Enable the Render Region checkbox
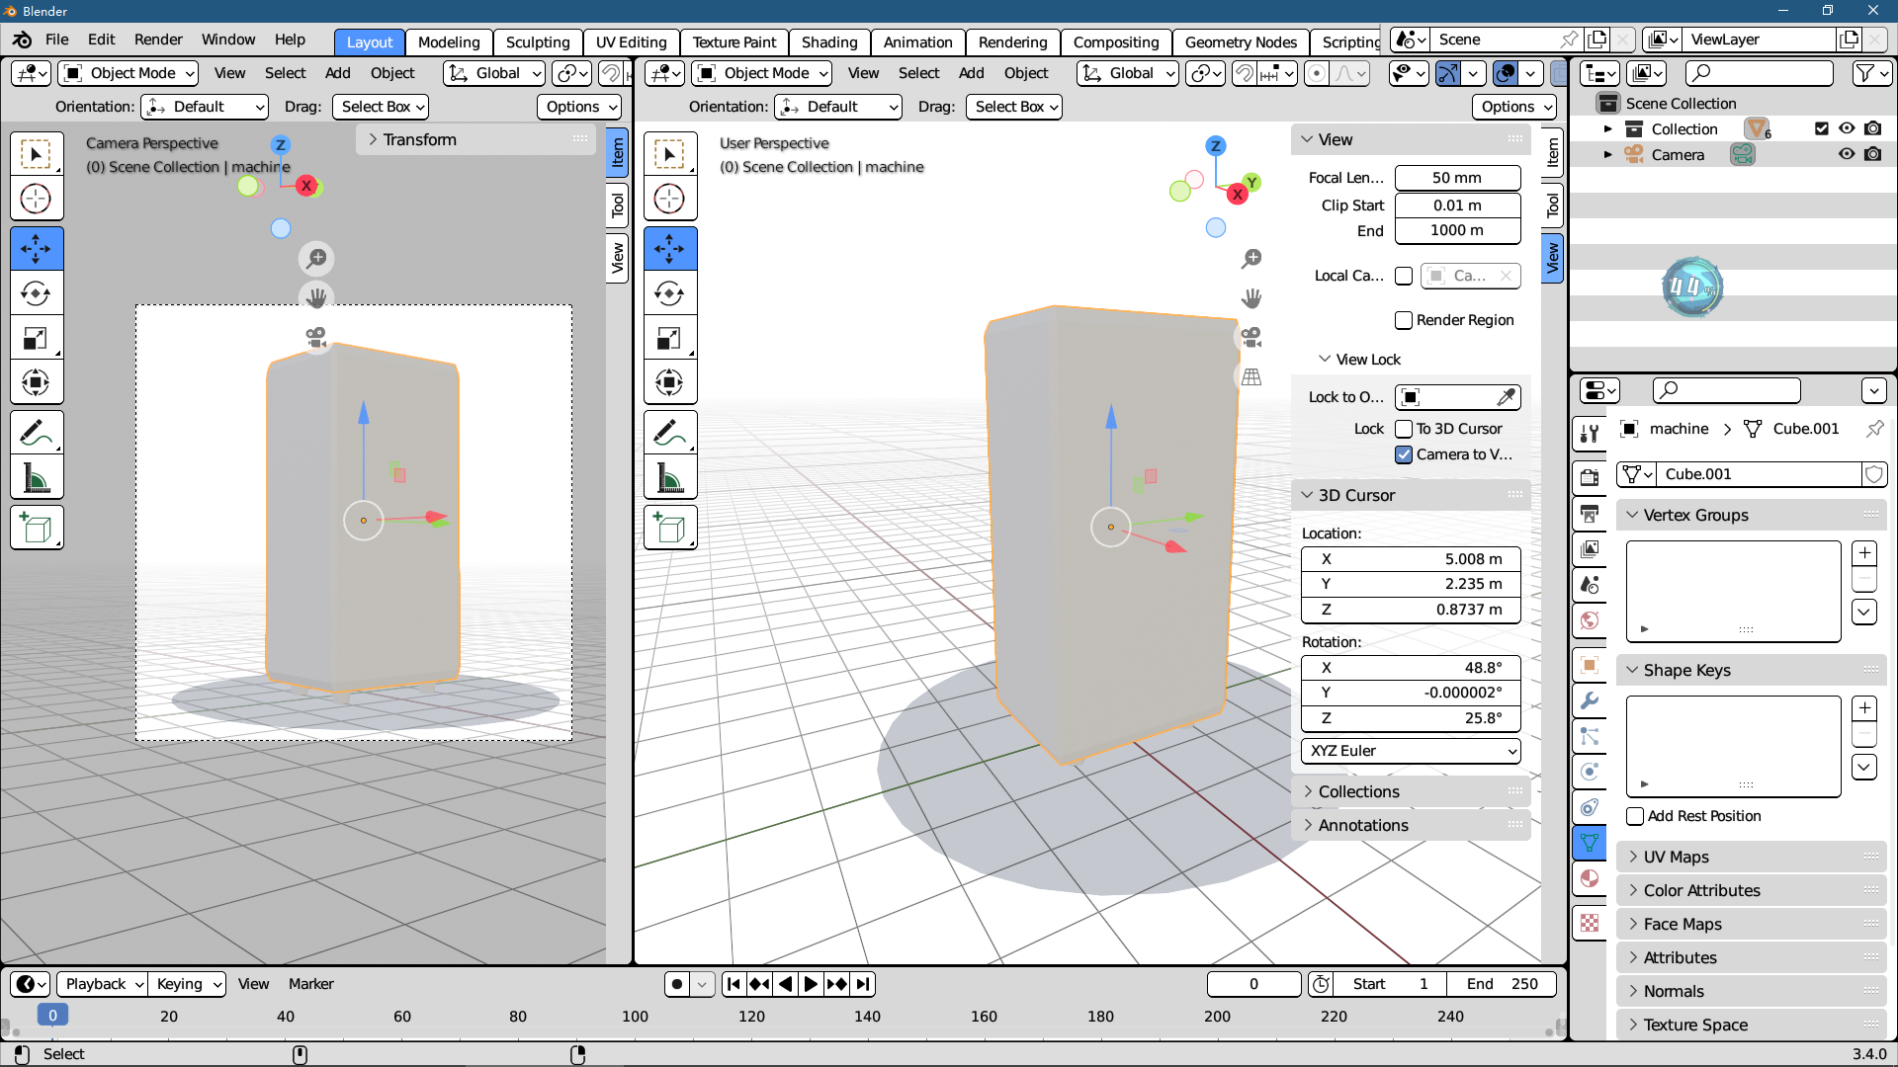The height and width of the screenshot is (1067, 1898). [x=1404, y=320]
